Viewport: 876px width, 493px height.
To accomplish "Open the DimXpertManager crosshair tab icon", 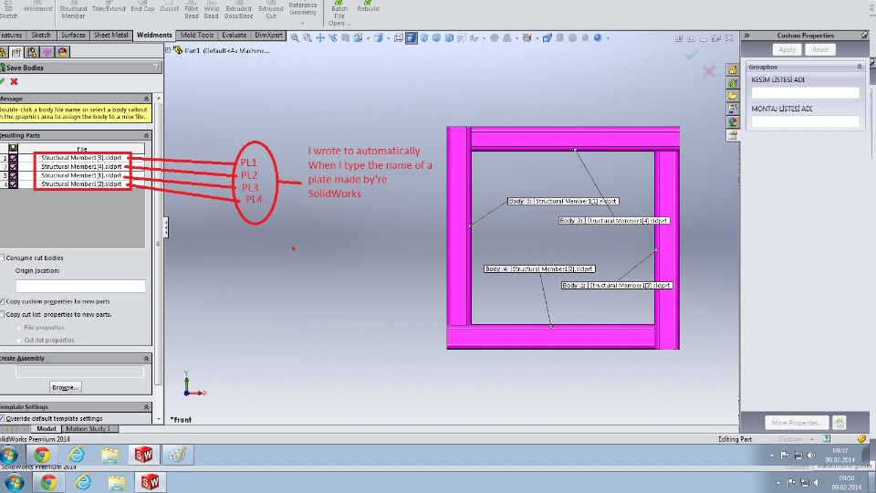I will [x=47, y=52].
